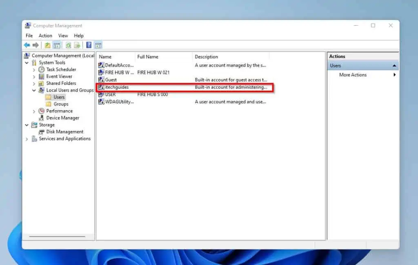Click the Refresh toolbar icon
Image resolution: width=418 pixels, height=265 pixels.
point(68,45)
